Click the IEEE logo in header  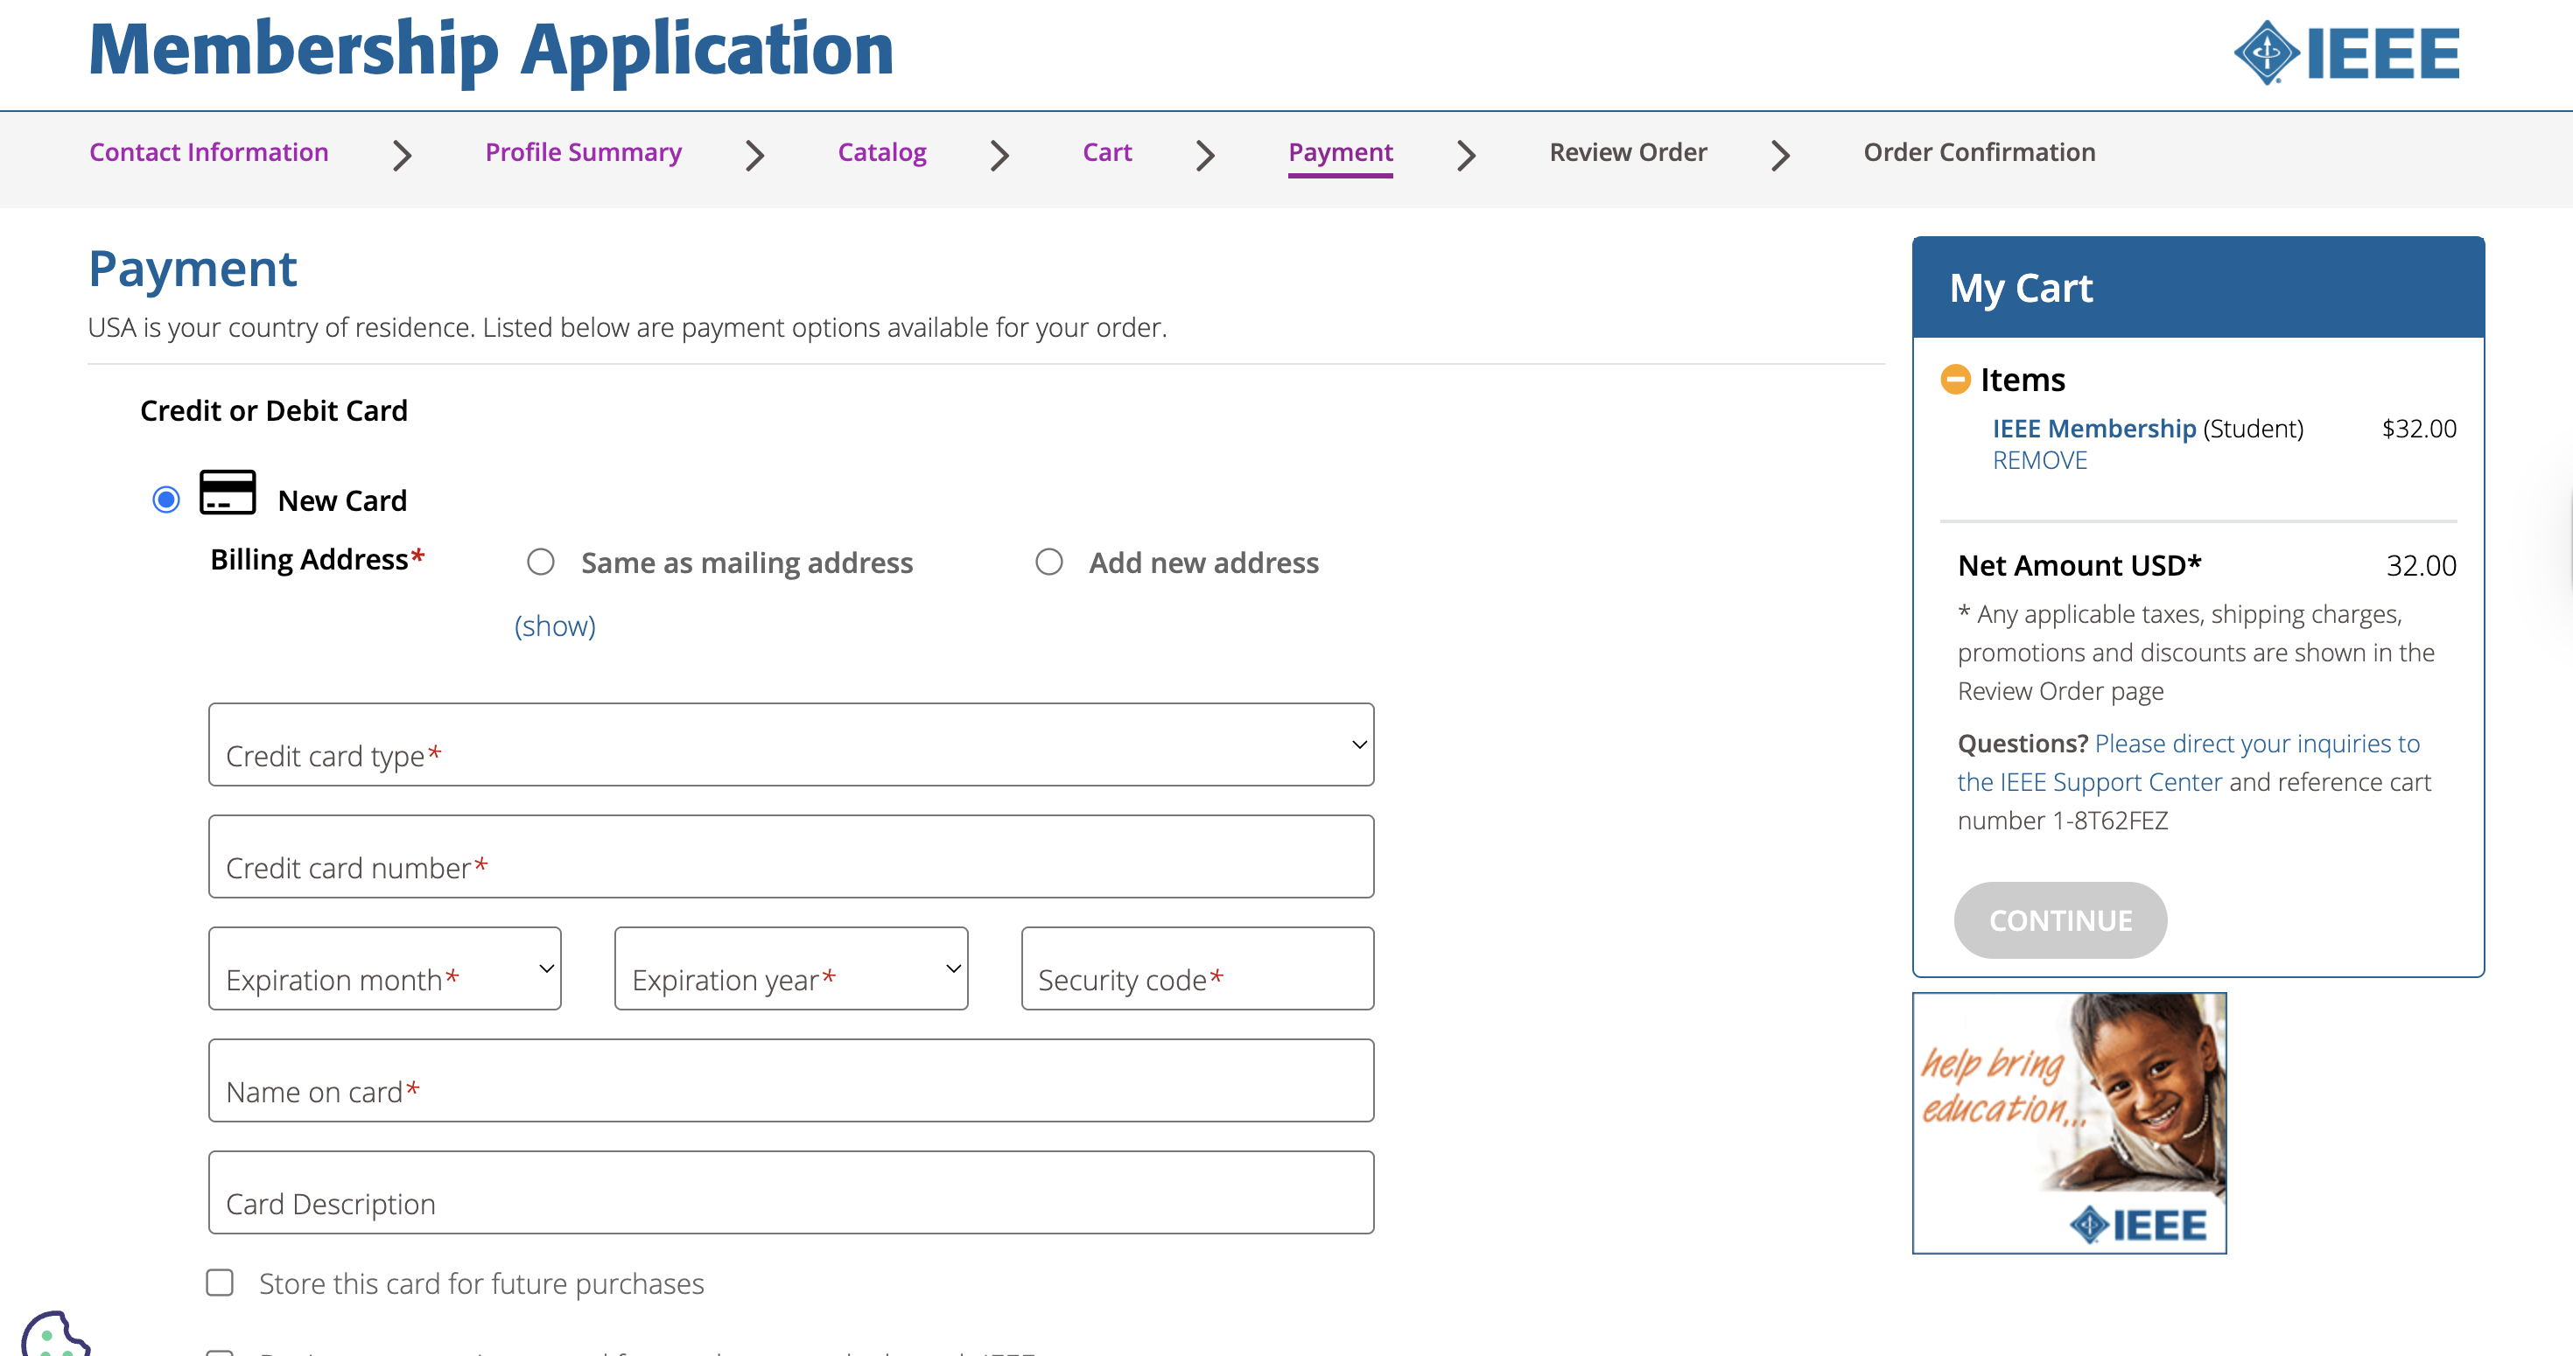coord(2345,52)
